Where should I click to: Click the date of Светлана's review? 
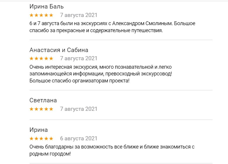[x=78, y=109]
